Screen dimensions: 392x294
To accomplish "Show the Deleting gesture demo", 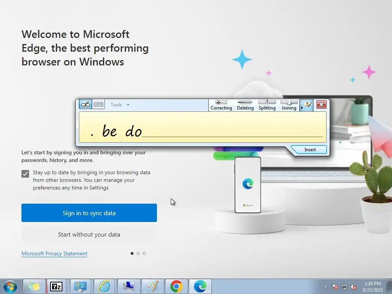I will (245, 105).
